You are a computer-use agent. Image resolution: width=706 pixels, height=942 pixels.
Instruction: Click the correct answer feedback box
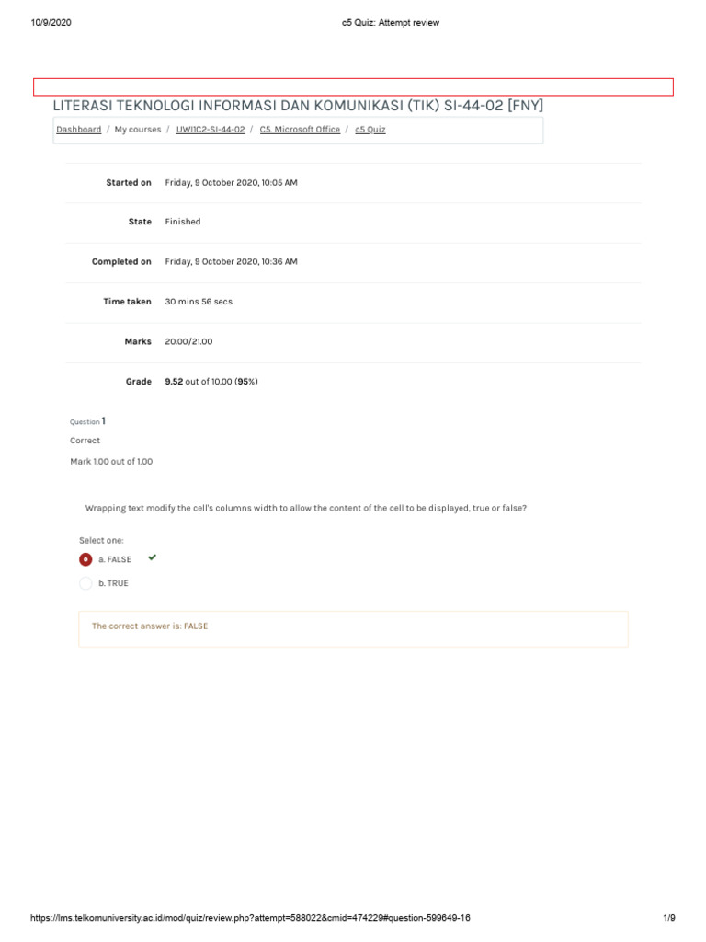pyautogui.click(x=353, y=629)
